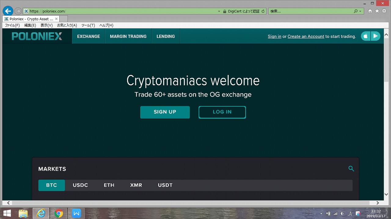Open the Google Play download icon
This screenshot has width=391, height=219.
tap(375, 36)
